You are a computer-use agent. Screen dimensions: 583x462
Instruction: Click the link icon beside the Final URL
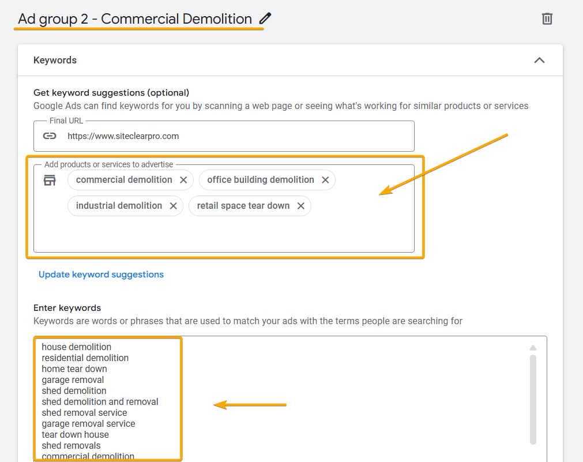click(x=50, y=136)
